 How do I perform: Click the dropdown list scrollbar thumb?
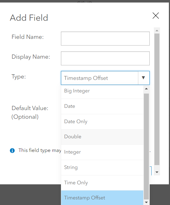pyautogui.click(x=146, y=145)
